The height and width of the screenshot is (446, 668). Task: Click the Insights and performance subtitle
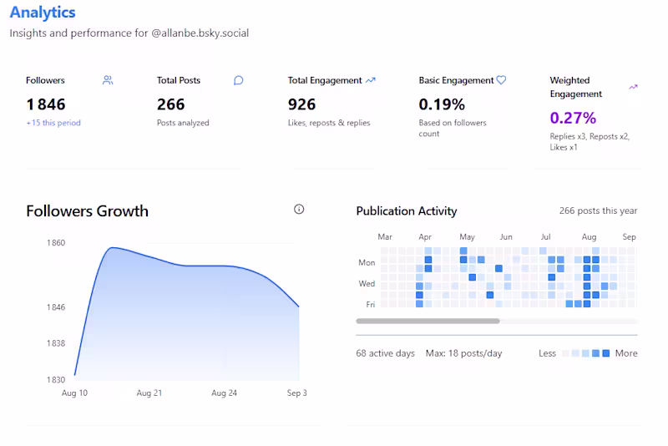(x=129, y=33)
